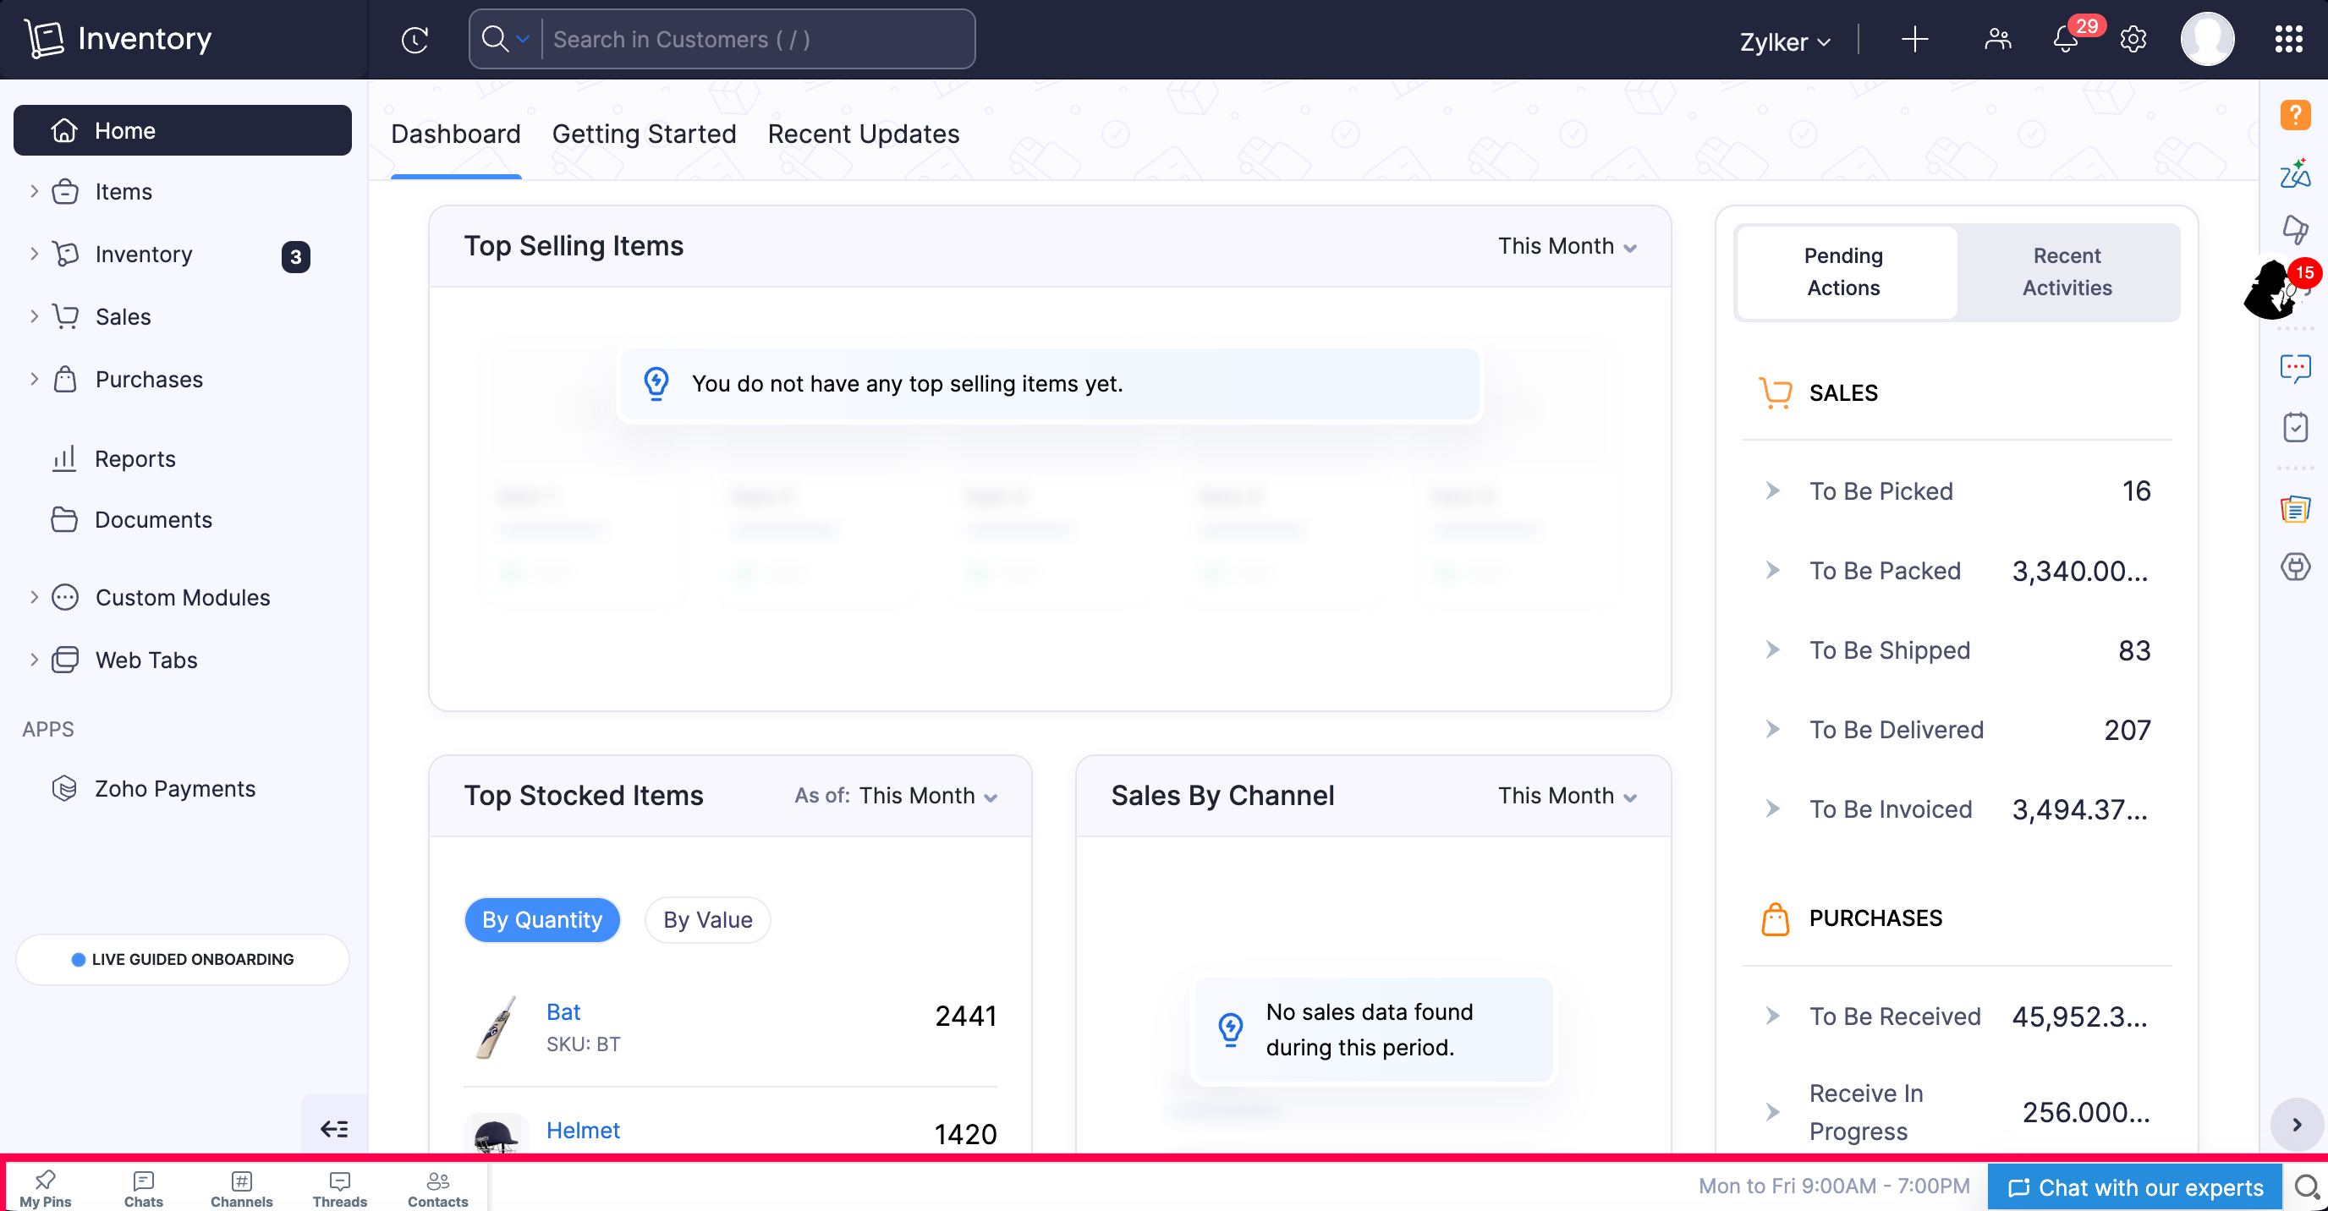
Task: Open the settings gear icon
Action: pyautogui.click(x=2133, y=40)
